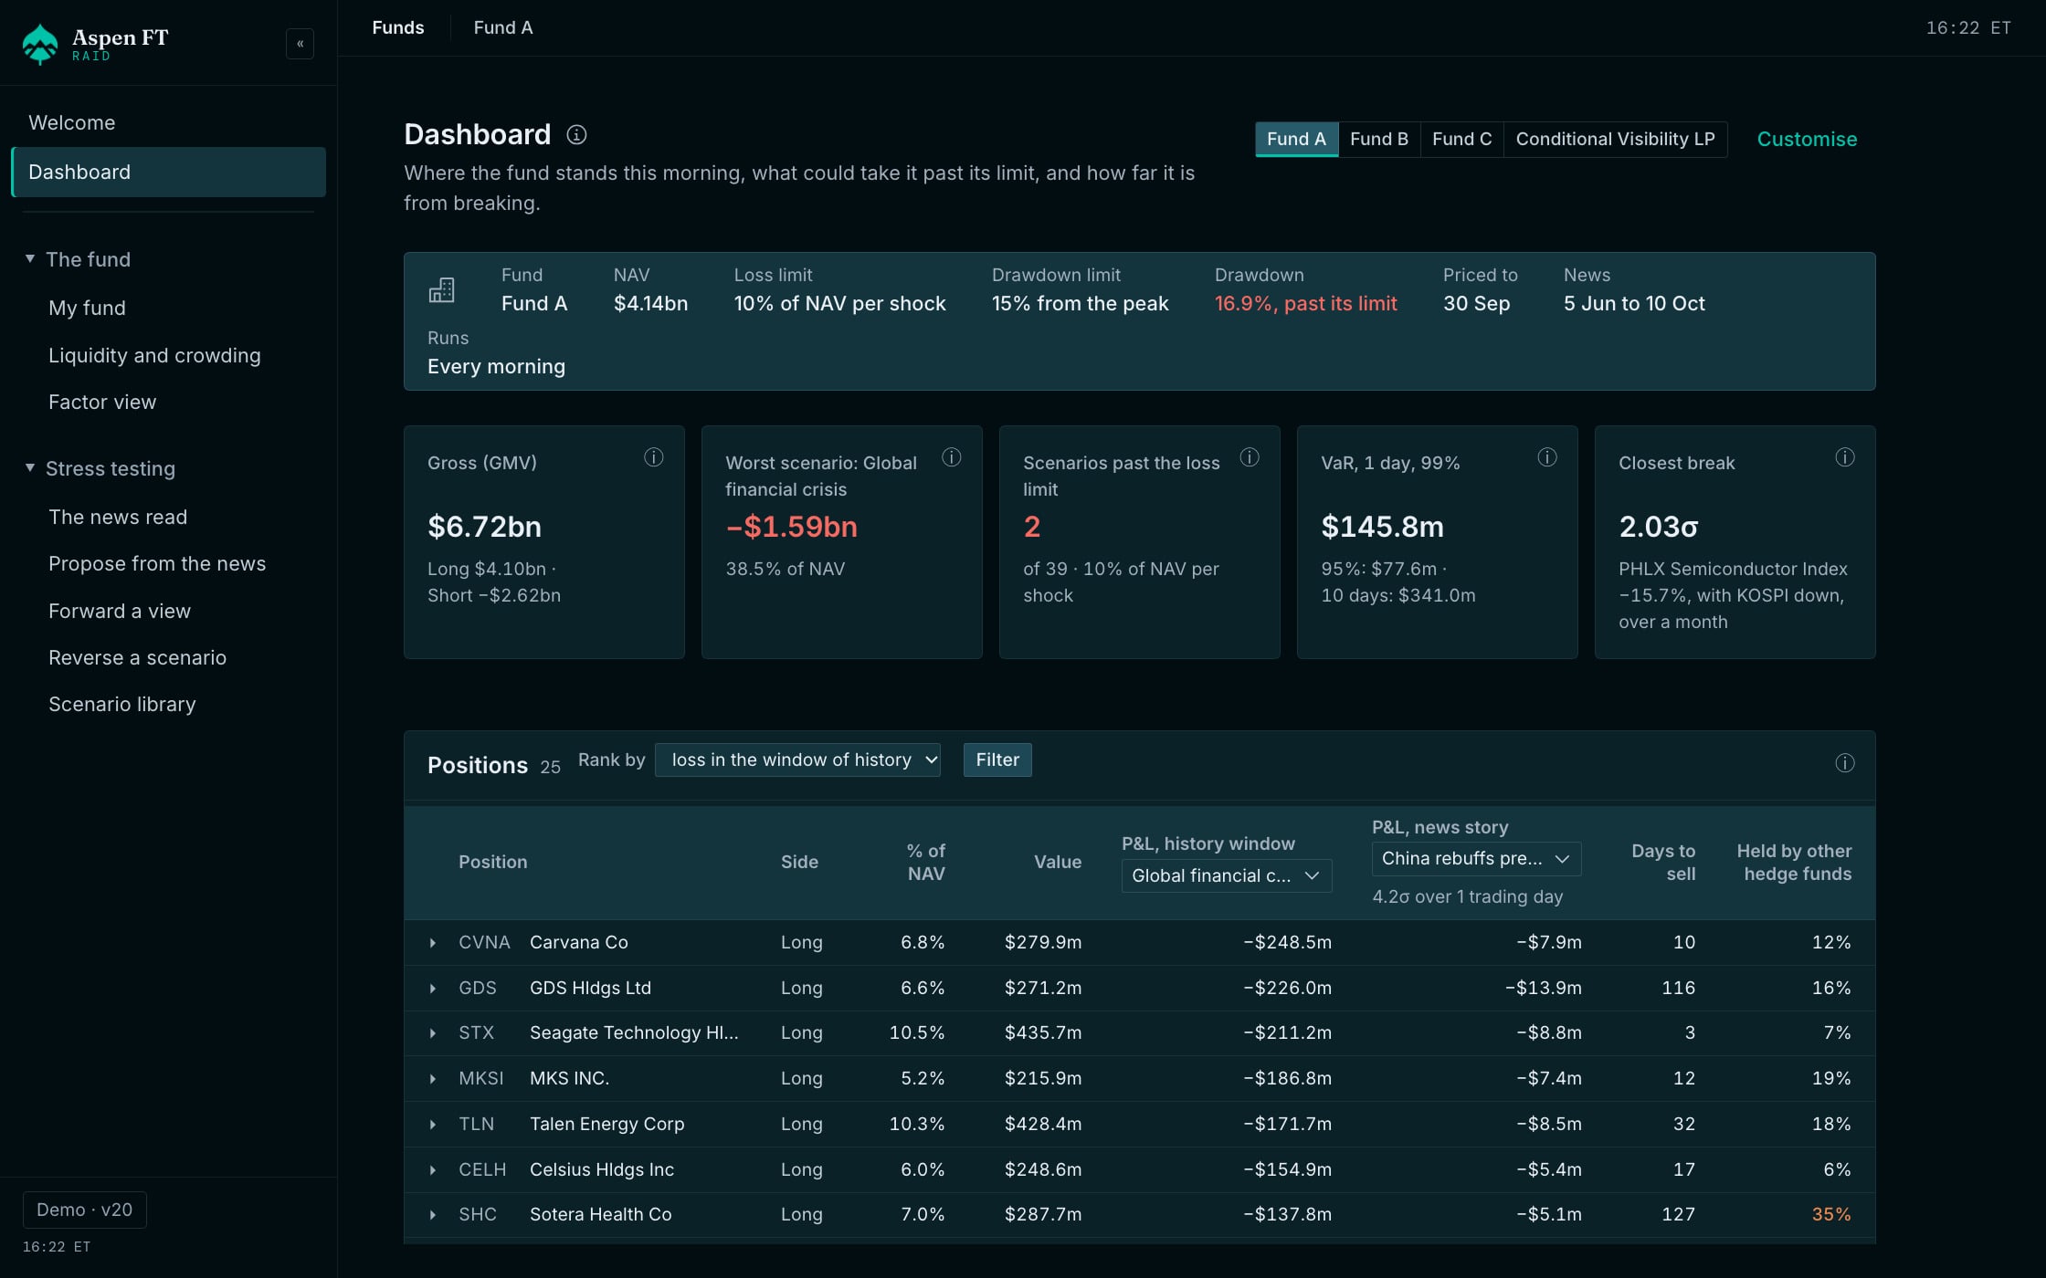The width and height of the screenshot is (2046, 1278).
Task: Collapse Stress testing section in sidebar
Action: point(30,468)
